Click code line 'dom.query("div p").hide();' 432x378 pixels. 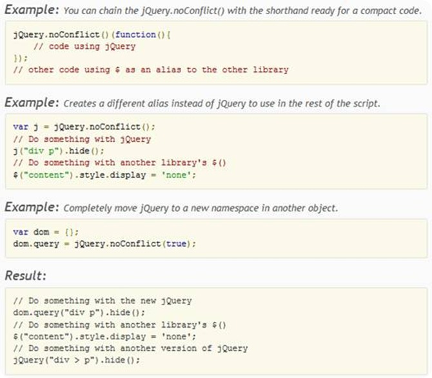(x=79, y=312)
